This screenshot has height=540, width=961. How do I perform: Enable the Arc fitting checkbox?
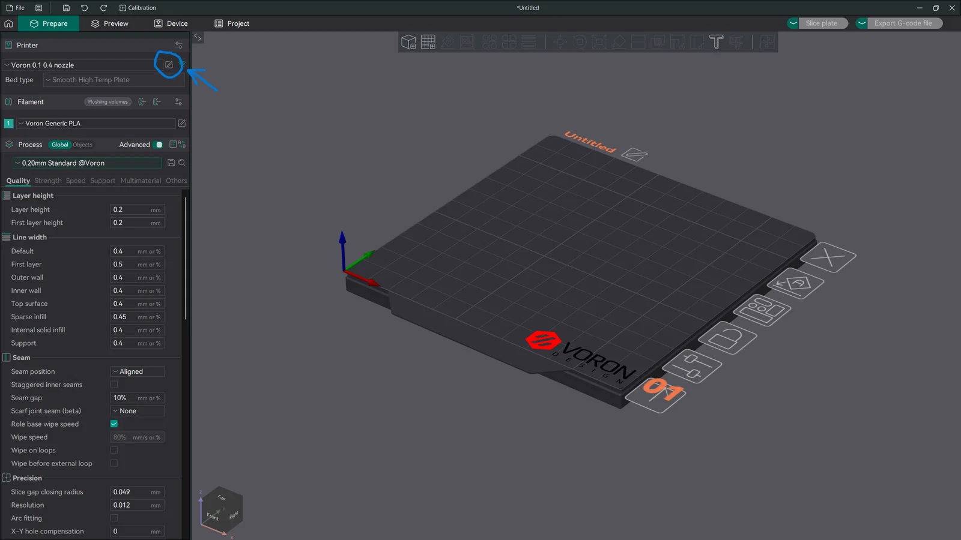coord(114,518)
